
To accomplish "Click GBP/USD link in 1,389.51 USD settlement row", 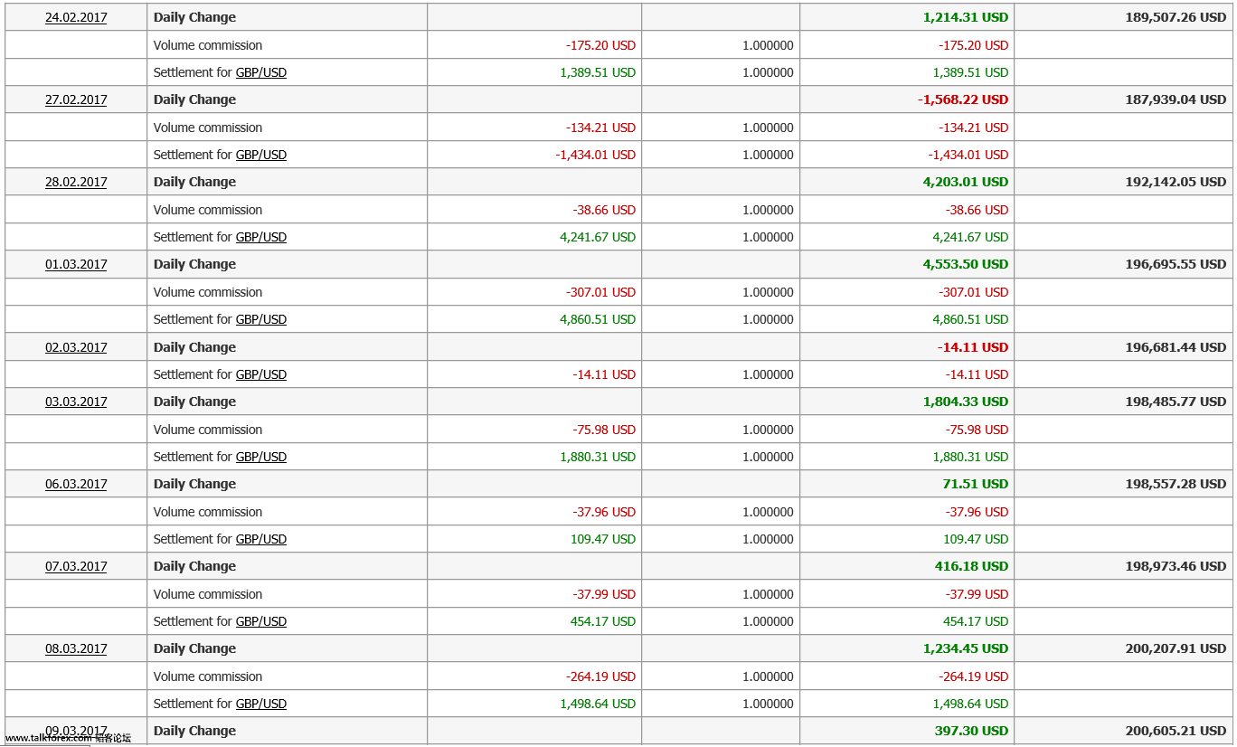I will tap(261, 72).
